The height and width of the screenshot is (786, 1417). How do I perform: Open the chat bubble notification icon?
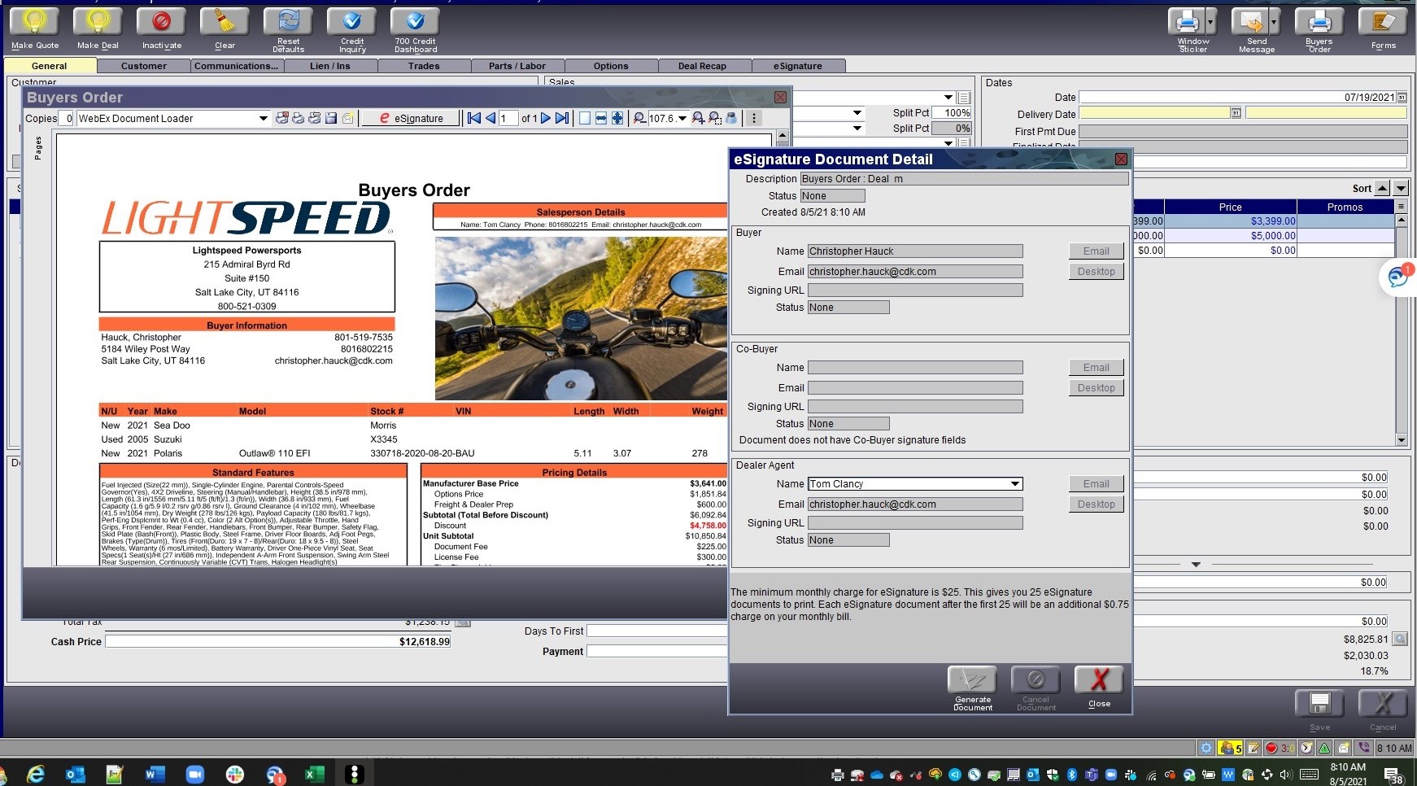1399,277
